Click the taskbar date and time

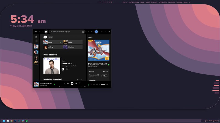pos(214,121)
